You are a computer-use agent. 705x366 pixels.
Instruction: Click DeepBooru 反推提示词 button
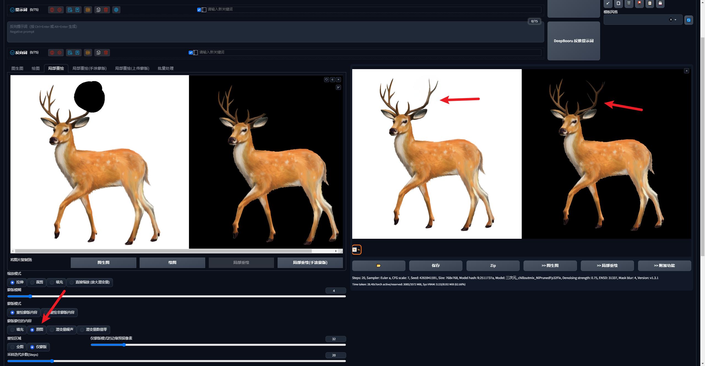[x=573, y=41]
